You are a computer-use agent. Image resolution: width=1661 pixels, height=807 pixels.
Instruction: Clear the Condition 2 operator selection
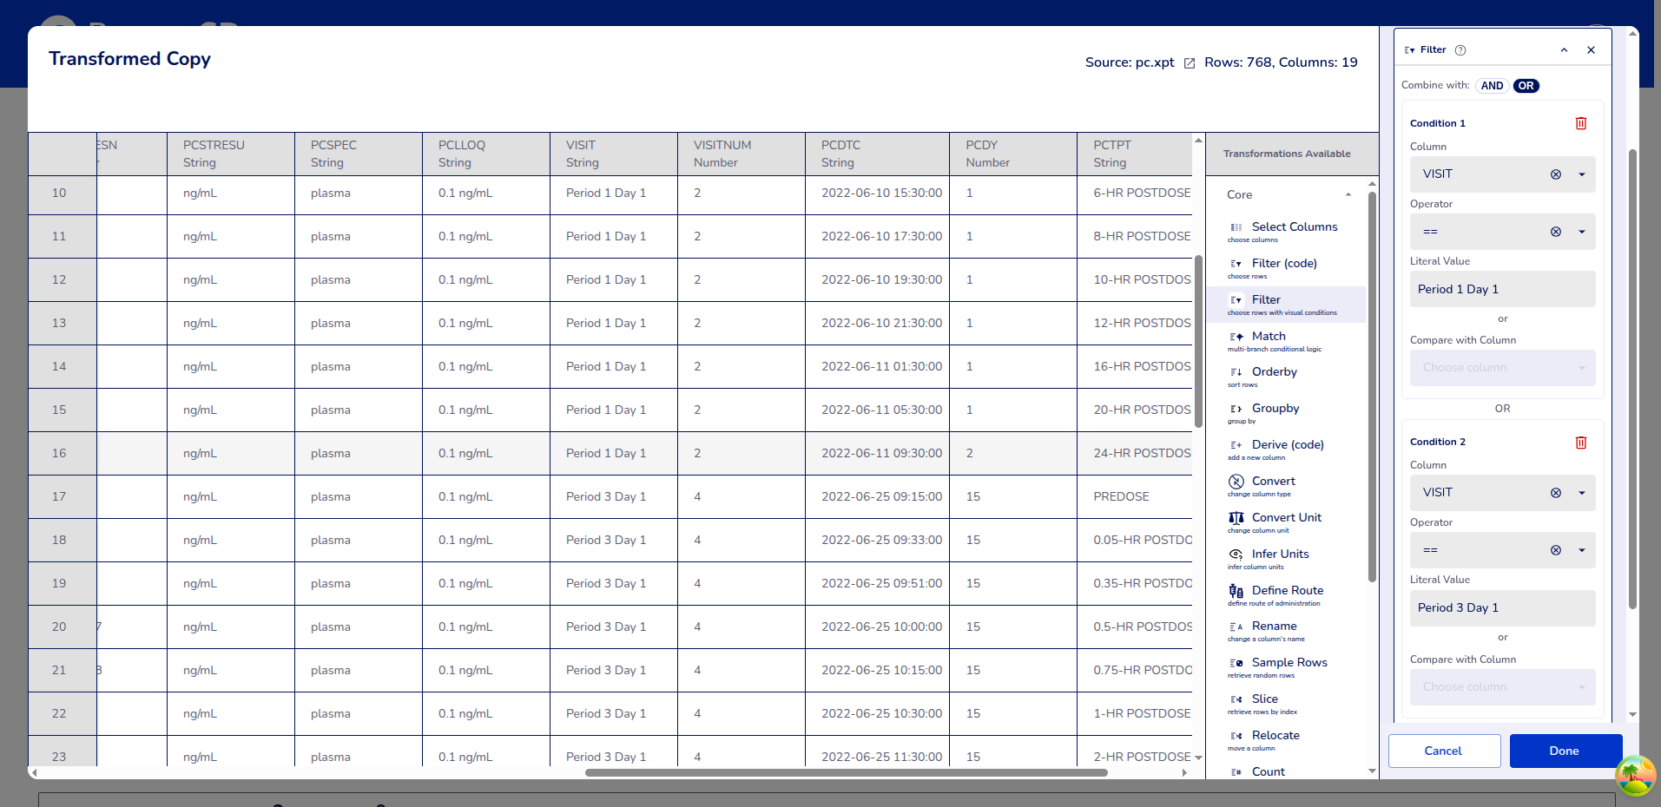click(x=1555, y=550)
